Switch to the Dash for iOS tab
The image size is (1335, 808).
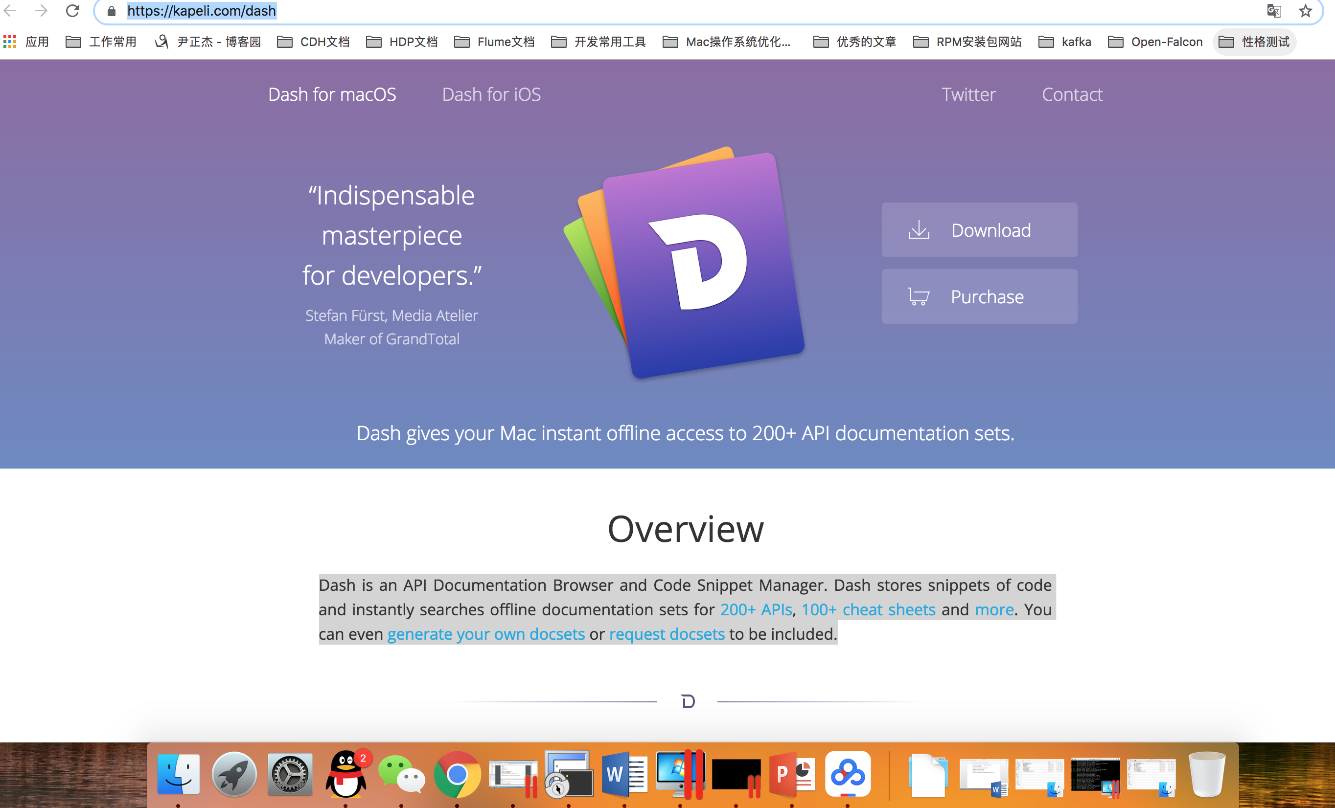click(491, 94)
